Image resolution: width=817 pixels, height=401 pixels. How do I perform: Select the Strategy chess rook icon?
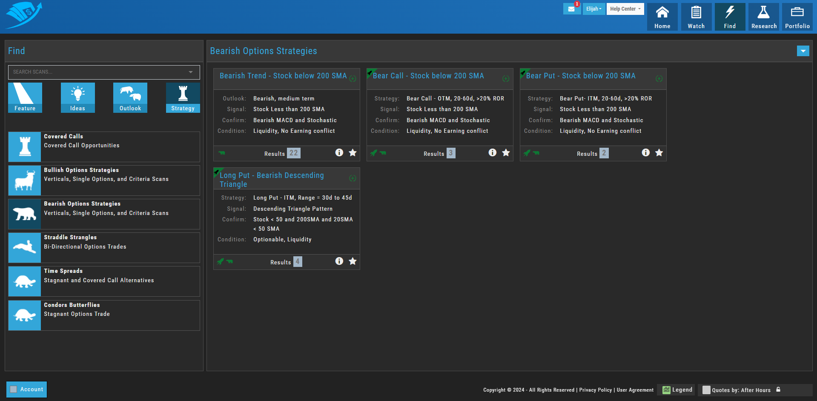tap(183, 97)
